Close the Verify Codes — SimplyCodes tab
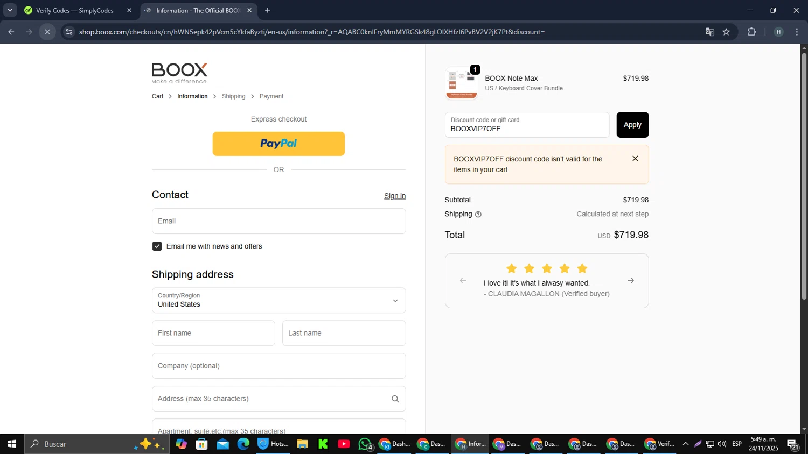808x454 pixels. [129, 10]
